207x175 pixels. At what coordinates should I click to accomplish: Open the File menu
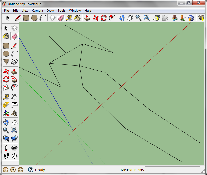click(x=6, y=11)
